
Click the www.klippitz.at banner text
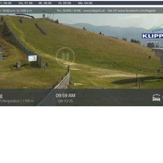[x=94, y=11]
